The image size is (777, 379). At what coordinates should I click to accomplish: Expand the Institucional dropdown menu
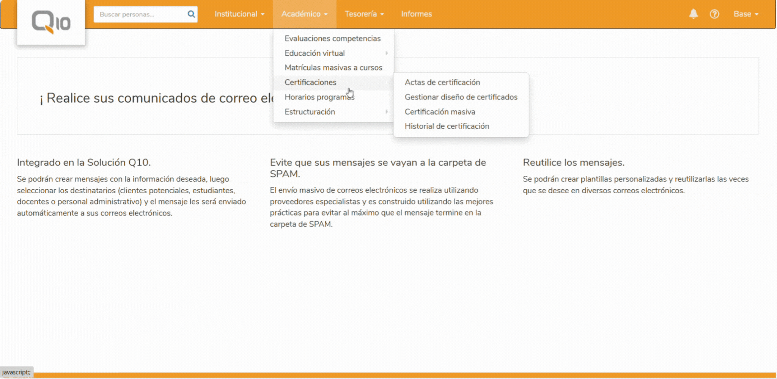pyautogui.click(x=239, y=14)
